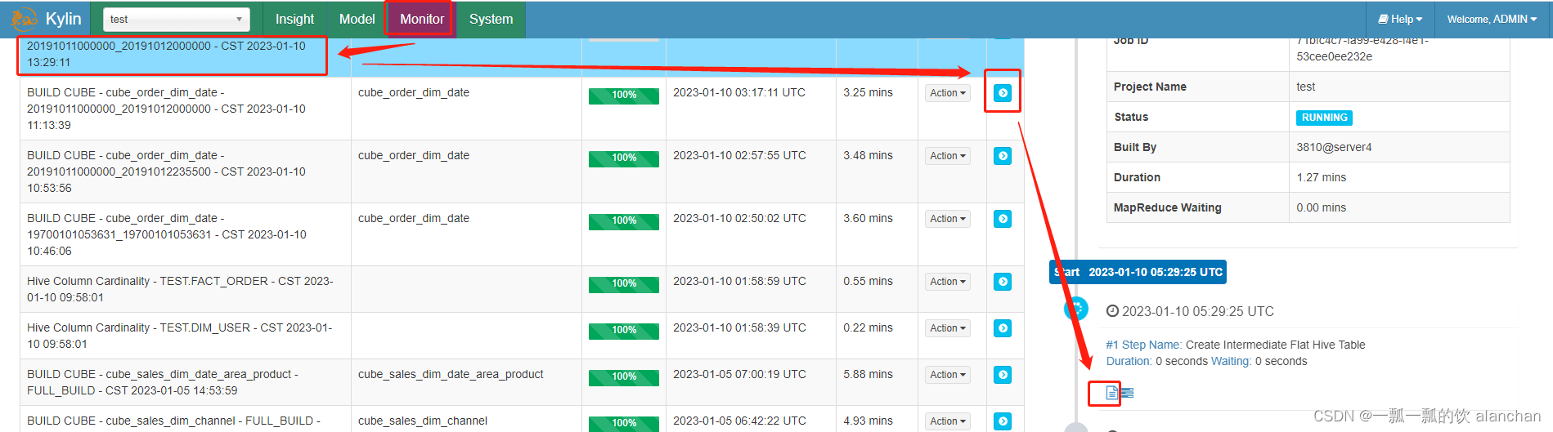Click Built By value 3810@server4
Screen dimensions: 1553x432
[x=1334, y=147]
